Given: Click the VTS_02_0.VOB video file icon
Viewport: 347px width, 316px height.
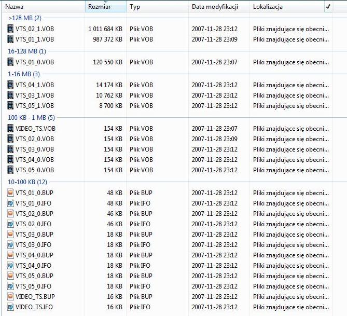Looking at the screenshot, I should [10, 139].
